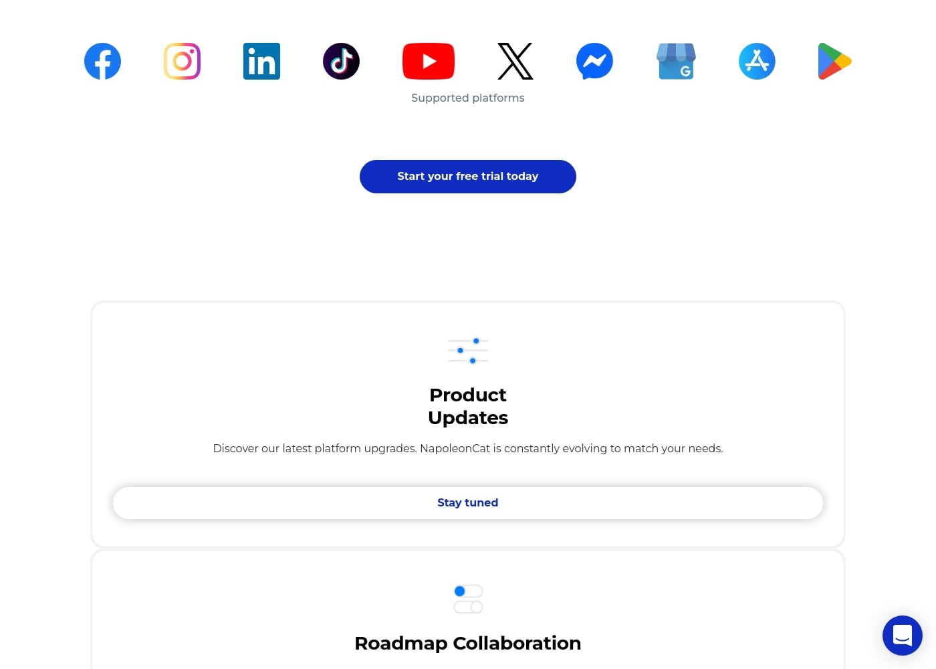This screenshot has width=936, height=669.
Task: Select the Apple App Store icon
Action: (757, 61)
